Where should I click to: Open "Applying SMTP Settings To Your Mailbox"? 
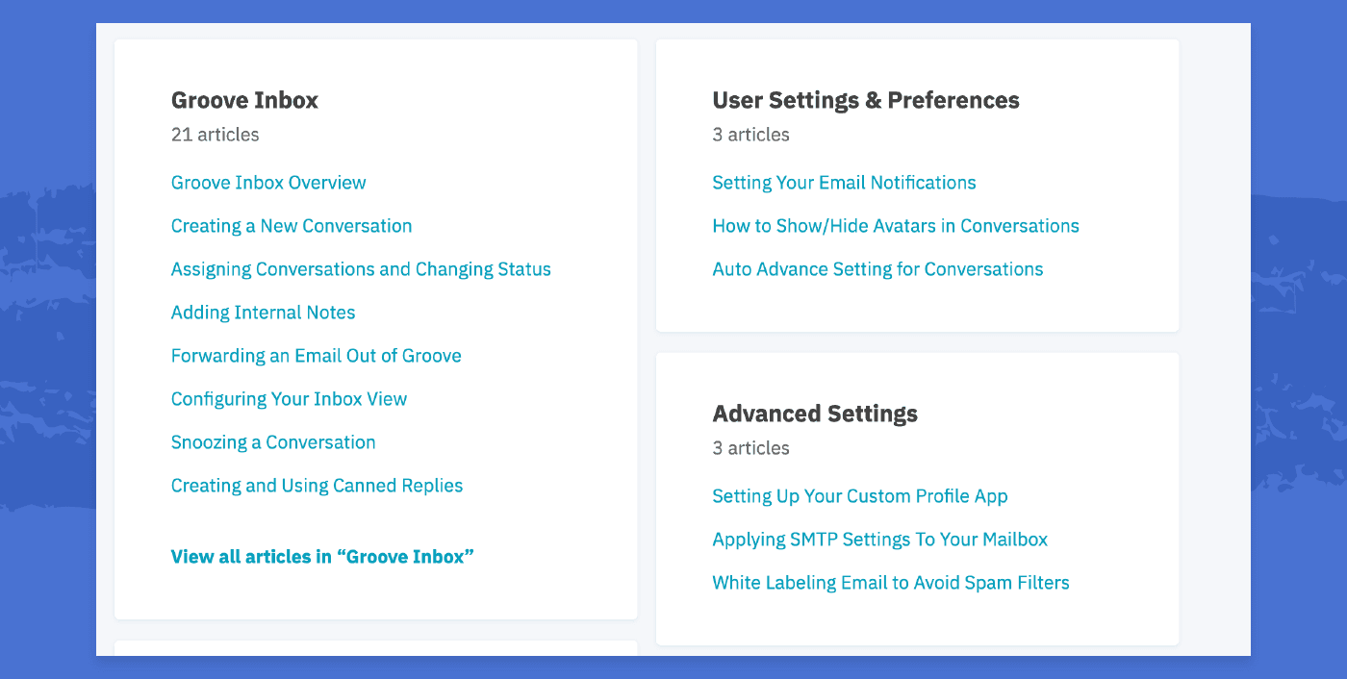pos(879,539)
